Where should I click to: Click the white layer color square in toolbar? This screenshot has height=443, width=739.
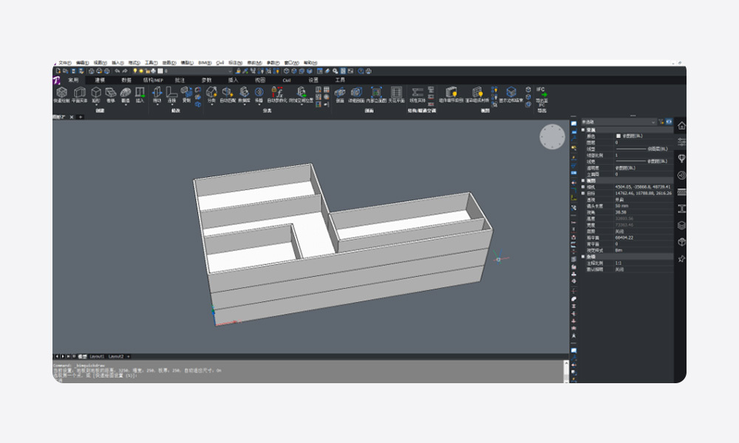[x=160, y=71]
